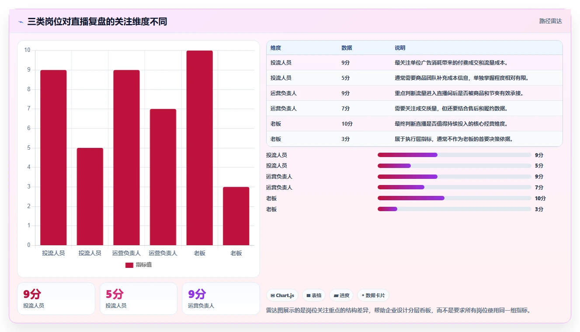Click the 老板 bar with value 3

pyautogui.click(x=236, y=216)
